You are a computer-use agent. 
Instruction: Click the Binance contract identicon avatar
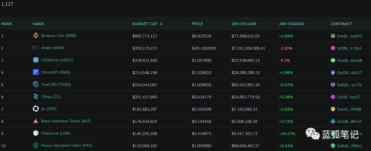tap(333, 36)
